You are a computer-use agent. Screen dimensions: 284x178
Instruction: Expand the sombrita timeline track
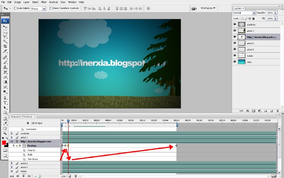point(12,133)
